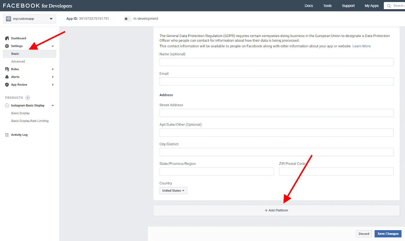
Task: Click the PRODUCTS section heading
Action: (14, 98)
